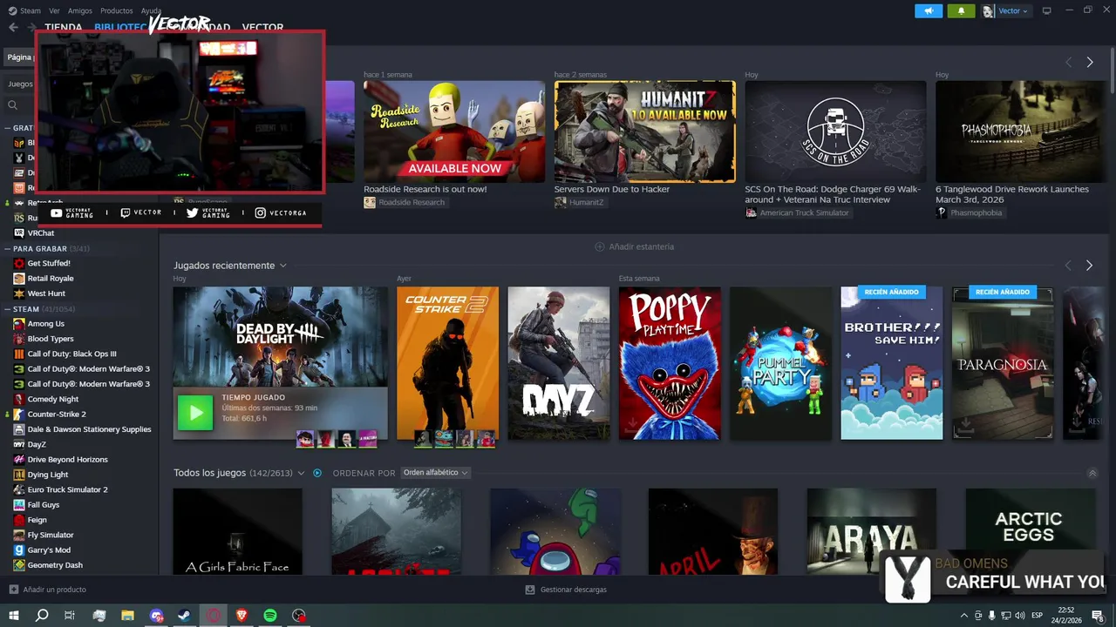Open the SCS On The Road news title
Screen dimensions: 1116x627
(833, 194)
